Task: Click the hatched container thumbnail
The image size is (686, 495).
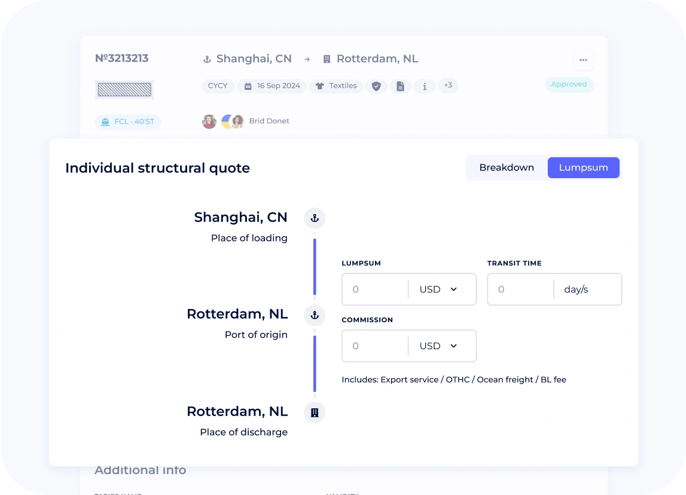Action: point(124,90)
